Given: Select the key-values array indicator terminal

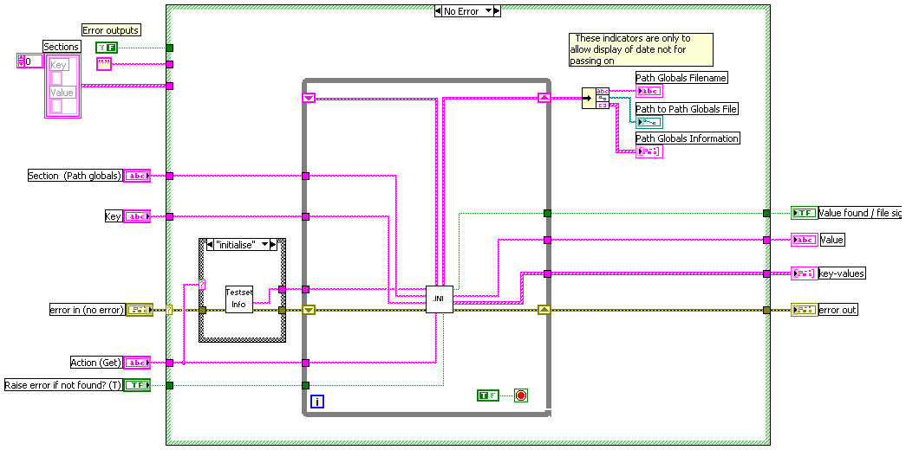Looking at the screenshot, I should 804,273.
